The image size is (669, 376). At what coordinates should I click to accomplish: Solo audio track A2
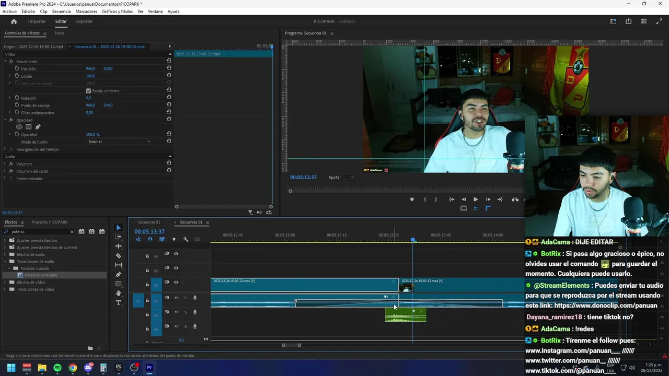click(185, 312)
